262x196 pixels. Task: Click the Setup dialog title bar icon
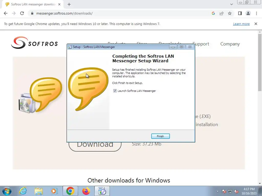(x=70, y=47)
